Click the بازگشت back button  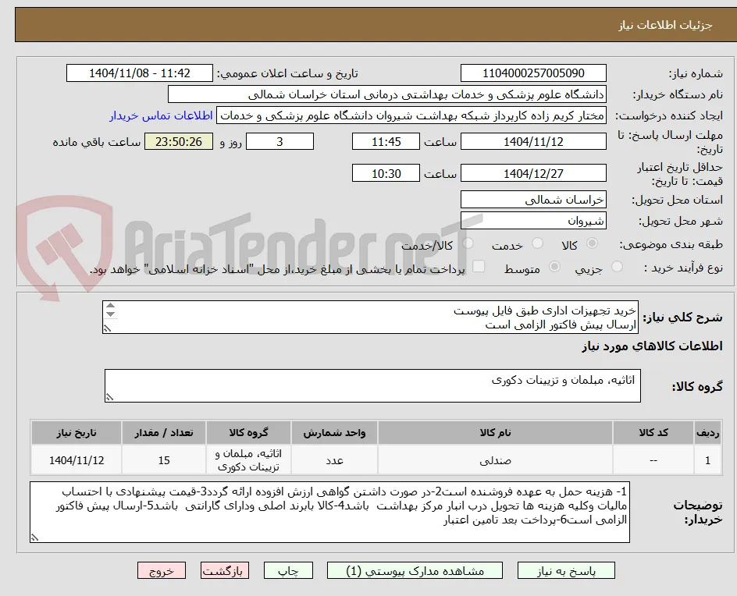point(225,570)
